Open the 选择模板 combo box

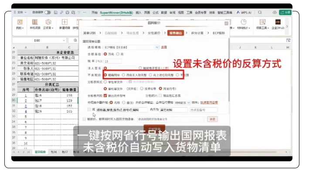click(x=131, y=47)
